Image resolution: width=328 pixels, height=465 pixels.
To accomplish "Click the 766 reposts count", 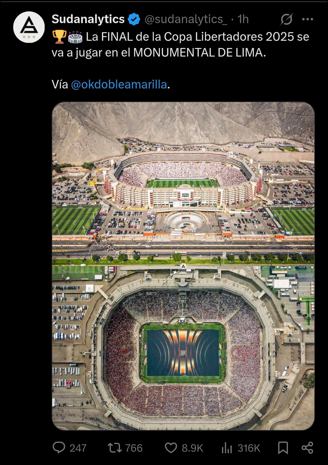I will pos(134,448).
